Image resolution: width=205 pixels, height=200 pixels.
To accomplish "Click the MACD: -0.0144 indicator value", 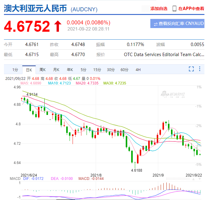I will pyautogui.click(x=91, y=179).
